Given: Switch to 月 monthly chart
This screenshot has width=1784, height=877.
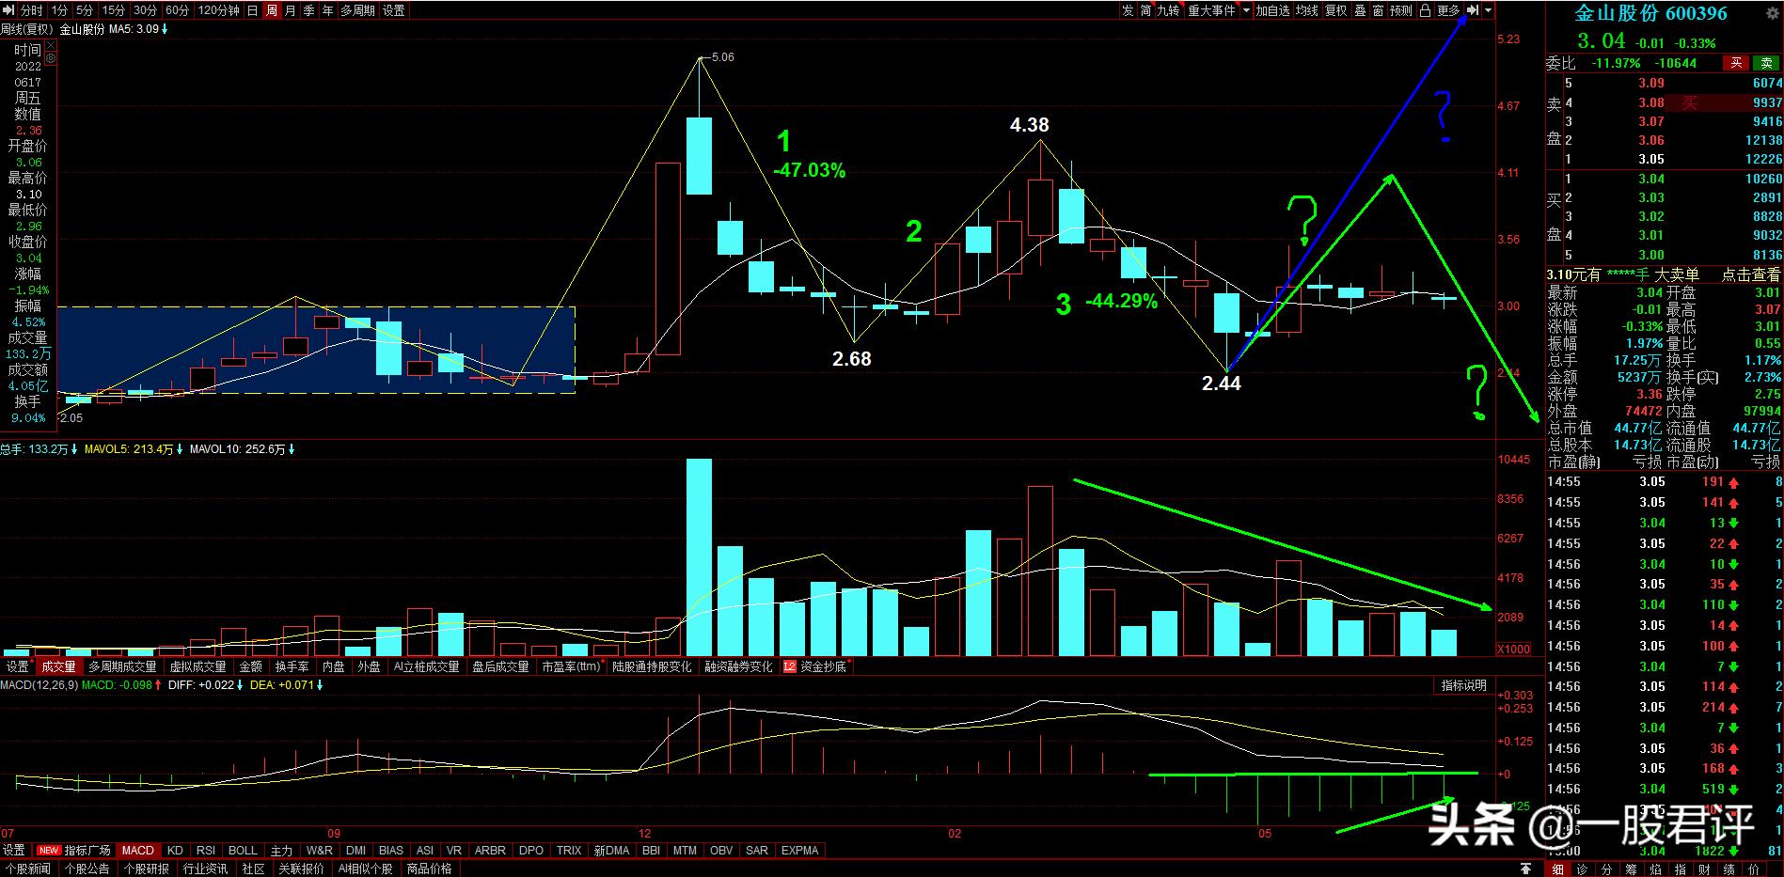Looking at the screenshot, I should (290, 10).
